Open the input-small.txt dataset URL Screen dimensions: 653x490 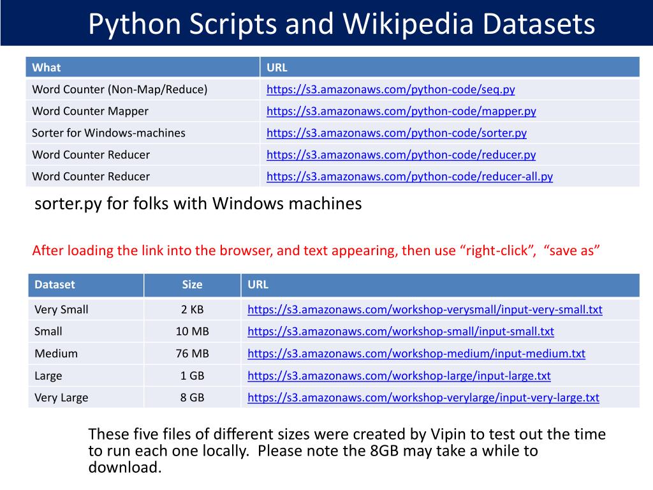[x=400, y=331]
